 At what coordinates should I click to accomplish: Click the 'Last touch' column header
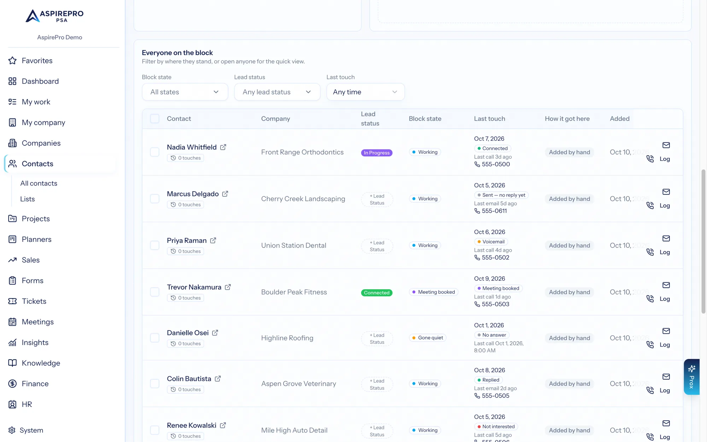tap(489, 119)
